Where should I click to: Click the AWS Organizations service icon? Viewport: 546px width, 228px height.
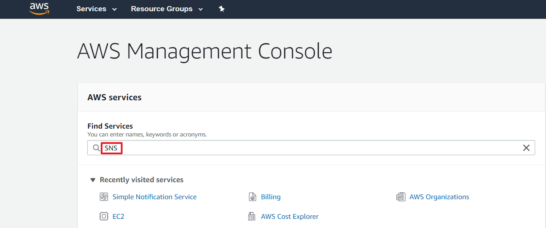[400, 197]
